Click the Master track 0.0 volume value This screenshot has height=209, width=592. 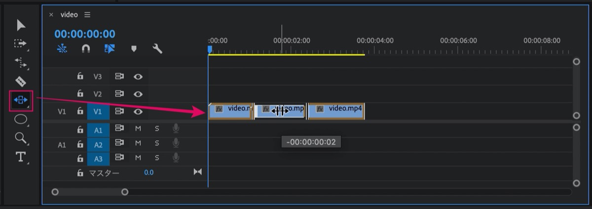(148, 173)
